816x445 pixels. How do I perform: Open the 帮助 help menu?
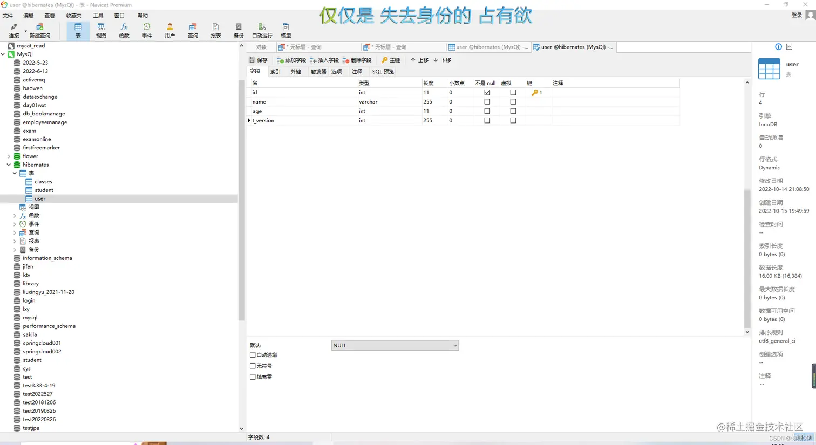tap(142, 16)
